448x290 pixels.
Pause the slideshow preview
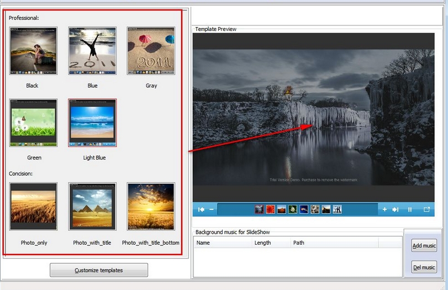tap(410, 209)
